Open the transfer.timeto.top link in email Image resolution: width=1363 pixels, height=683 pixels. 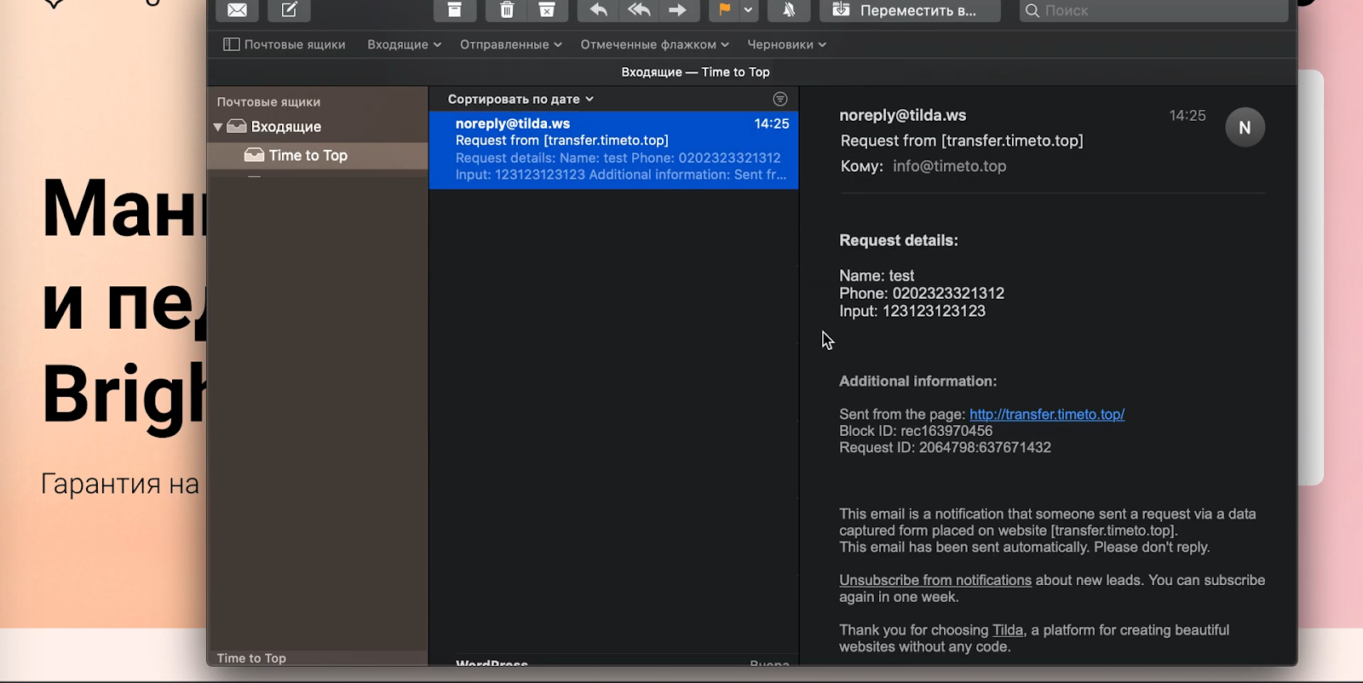click(1046, 415)
